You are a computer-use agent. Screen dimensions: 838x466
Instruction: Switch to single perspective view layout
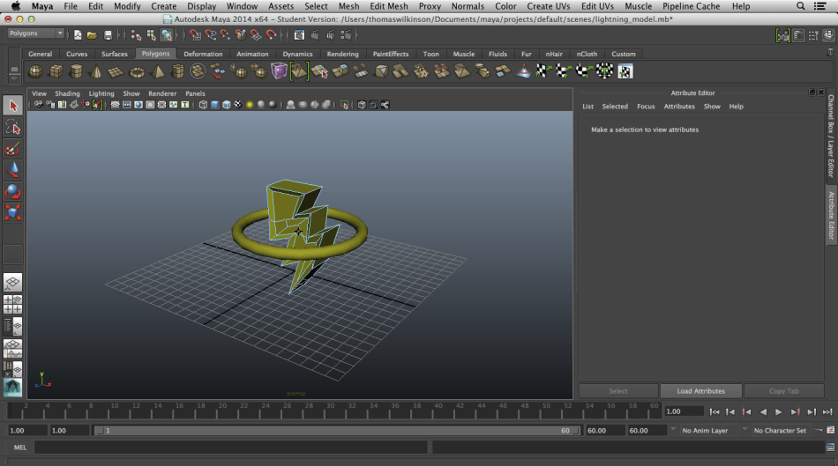pyautogui.click(x=13, y=283)
